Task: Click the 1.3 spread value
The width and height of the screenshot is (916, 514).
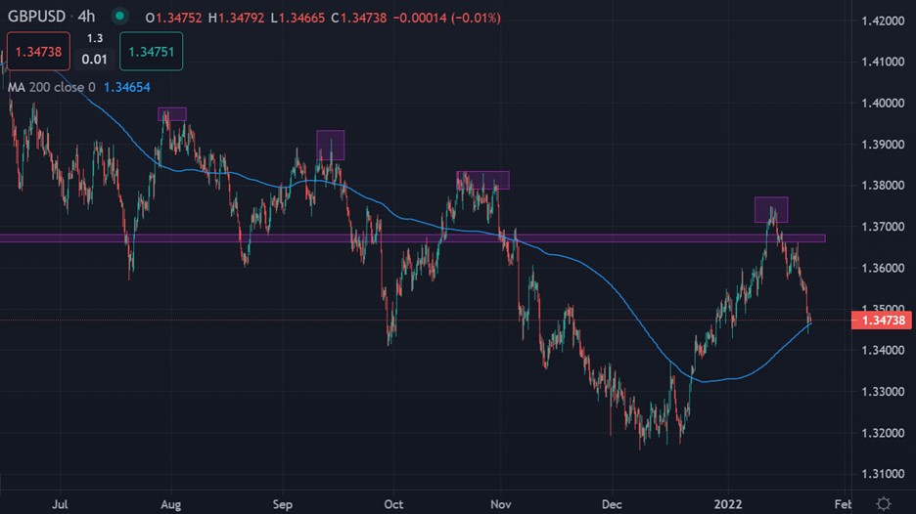Action: tap(95, 38)
